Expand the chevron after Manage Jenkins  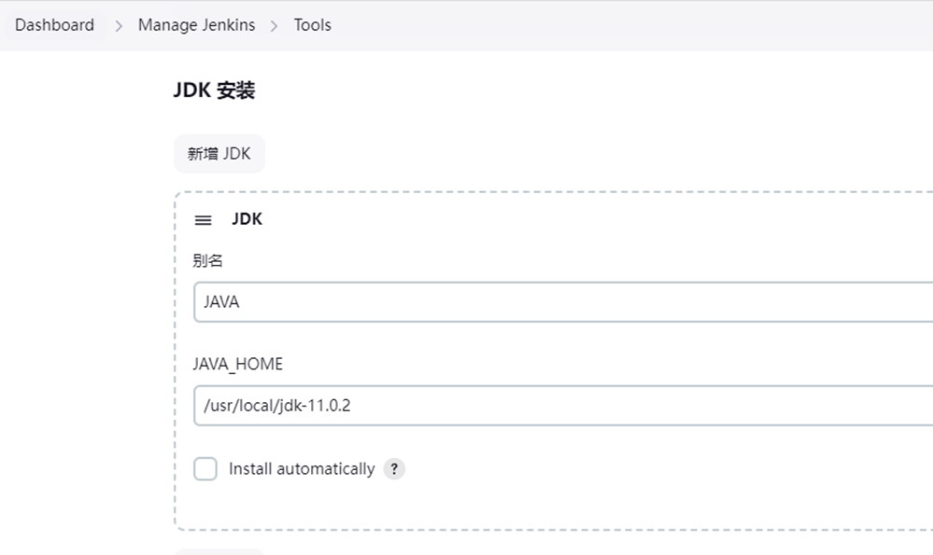(x=274, y=25)
